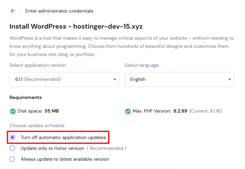The height and width of the screenshot is (169, 245).
Task: Choose Always update to latest available version
Action: (12, 159)
